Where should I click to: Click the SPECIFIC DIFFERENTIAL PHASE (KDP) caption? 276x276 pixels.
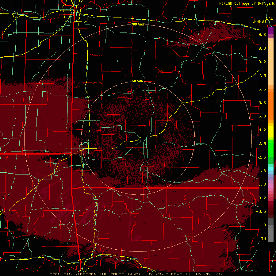click(x=96, y=274)
